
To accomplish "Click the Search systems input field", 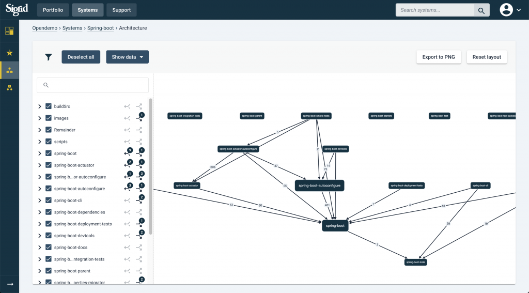I will coord(435,10).
